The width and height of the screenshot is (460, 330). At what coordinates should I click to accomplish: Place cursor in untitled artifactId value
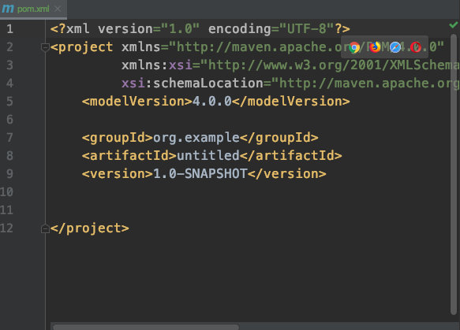pos(208,156)
